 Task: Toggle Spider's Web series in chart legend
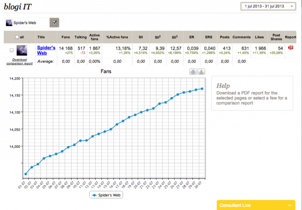pos(106,195)
